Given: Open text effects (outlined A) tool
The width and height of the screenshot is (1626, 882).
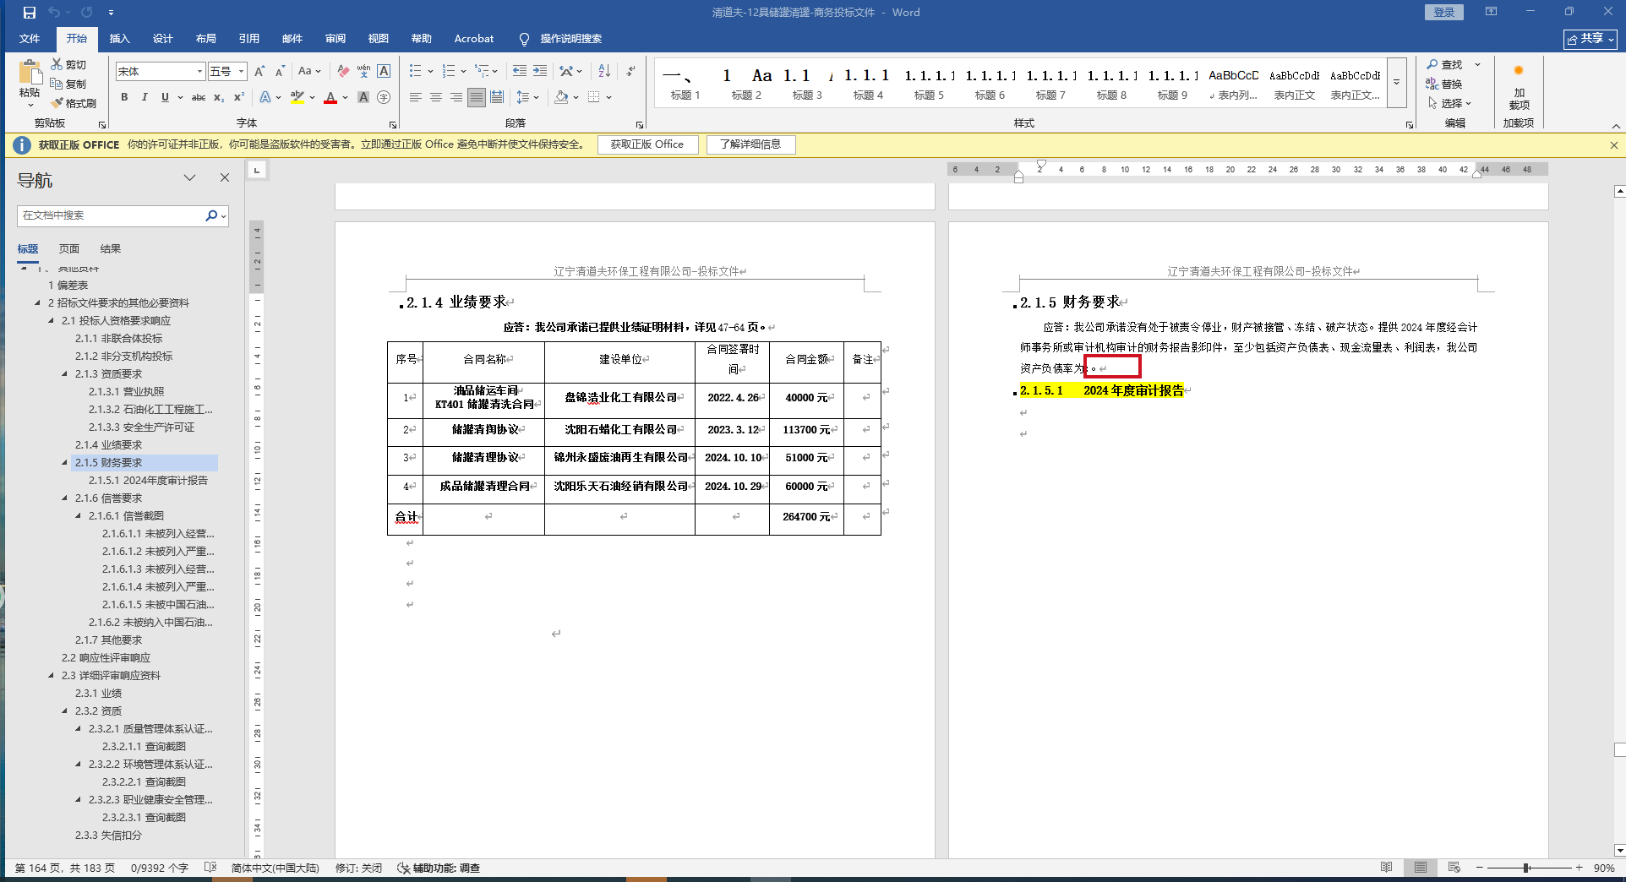Looking at the screenshot, I should pos(265,97).
